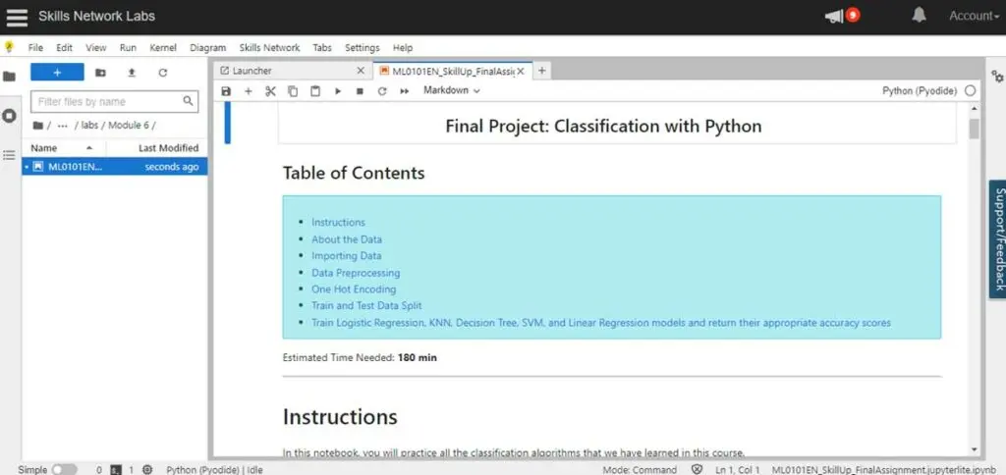Click the notebook vertical scrollbar thumb

click(x=975, y=129)
